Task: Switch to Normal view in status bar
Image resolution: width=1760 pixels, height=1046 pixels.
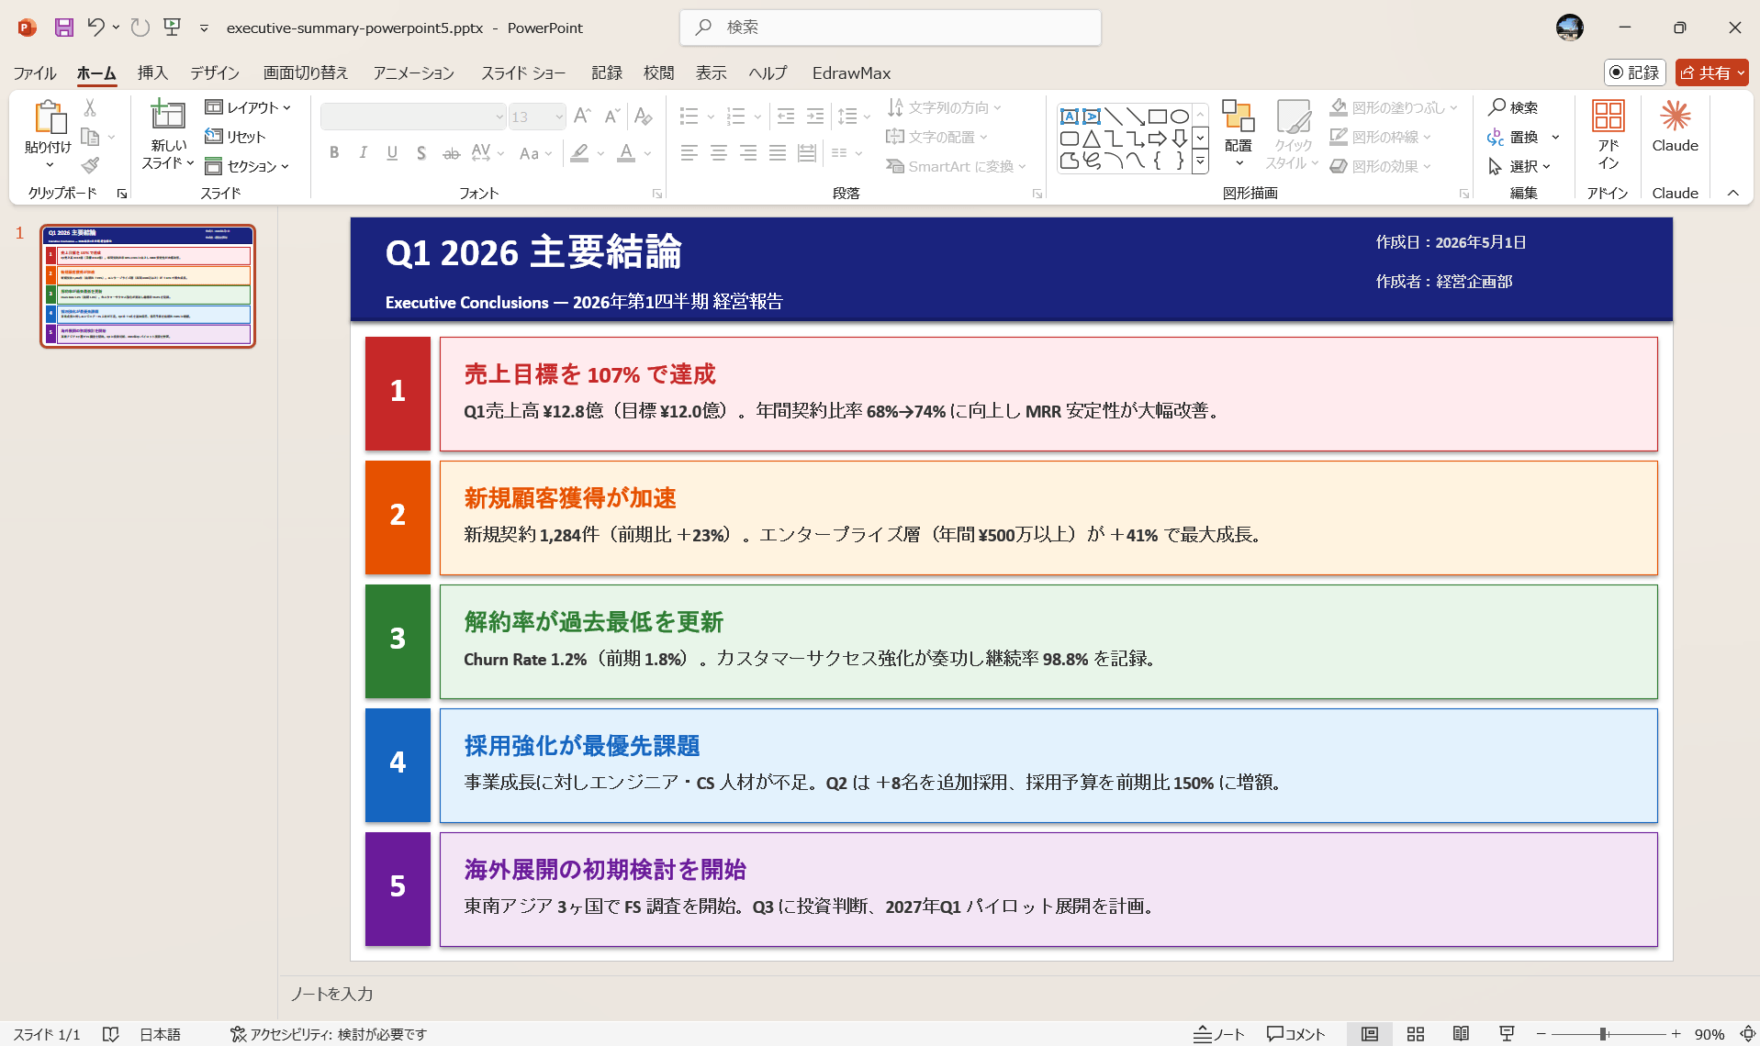Action: click(x=1370, y=1034)
